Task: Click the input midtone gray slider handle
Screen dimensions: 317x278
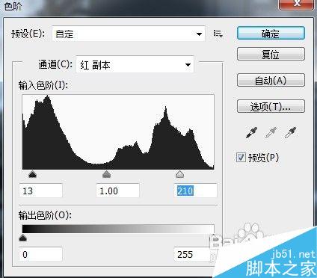Action: 106,174
